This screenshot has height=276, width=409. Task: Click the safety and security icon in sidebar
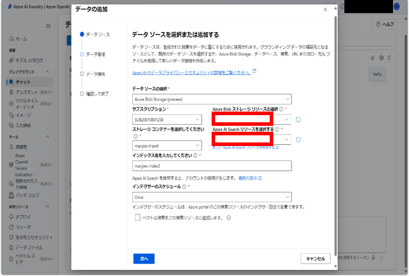(x=11, y=237)
